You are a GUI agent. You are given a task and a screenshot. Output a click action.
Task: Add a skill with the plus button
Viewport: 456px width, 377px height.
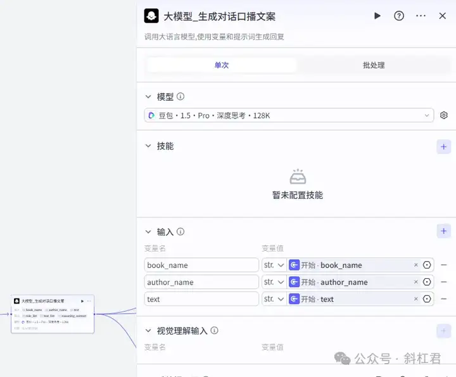443,146
